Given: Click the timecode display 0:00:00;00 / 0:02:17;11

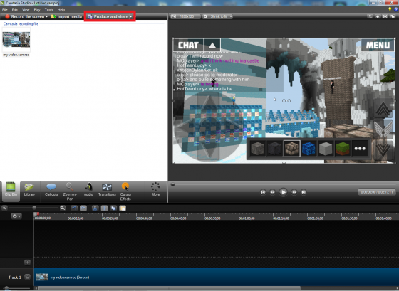Looking at the screenshot, I should (x=377, y=192).
